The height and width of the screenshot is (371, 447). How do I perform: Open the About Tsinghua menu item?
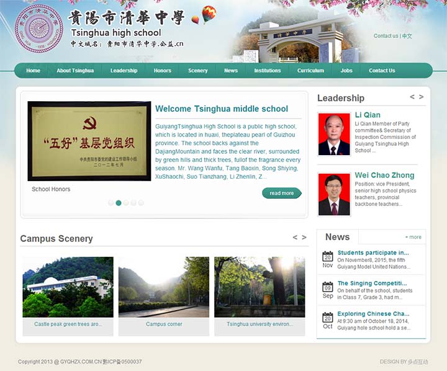tap(75, 71)
